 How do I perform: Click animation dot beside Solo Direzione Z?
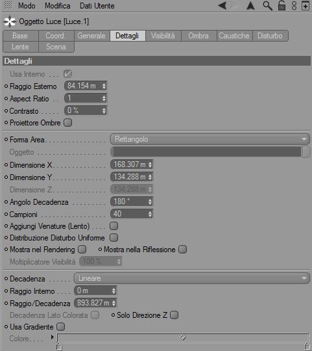(114, 315)
